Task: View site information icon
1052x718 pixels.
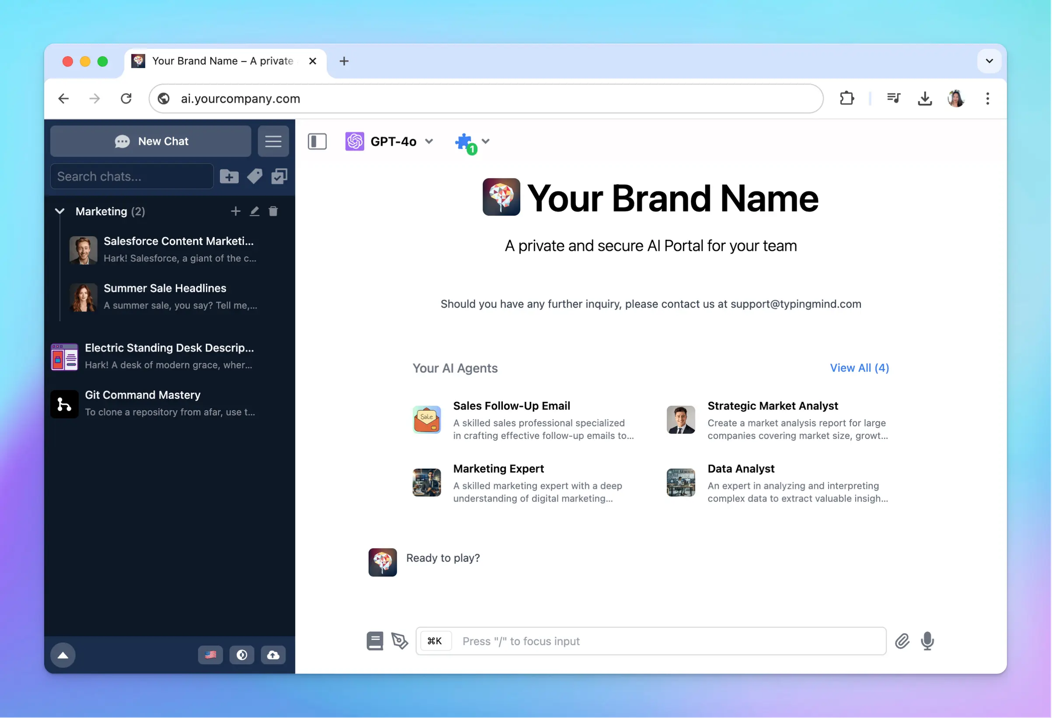Action: point(164,99)
